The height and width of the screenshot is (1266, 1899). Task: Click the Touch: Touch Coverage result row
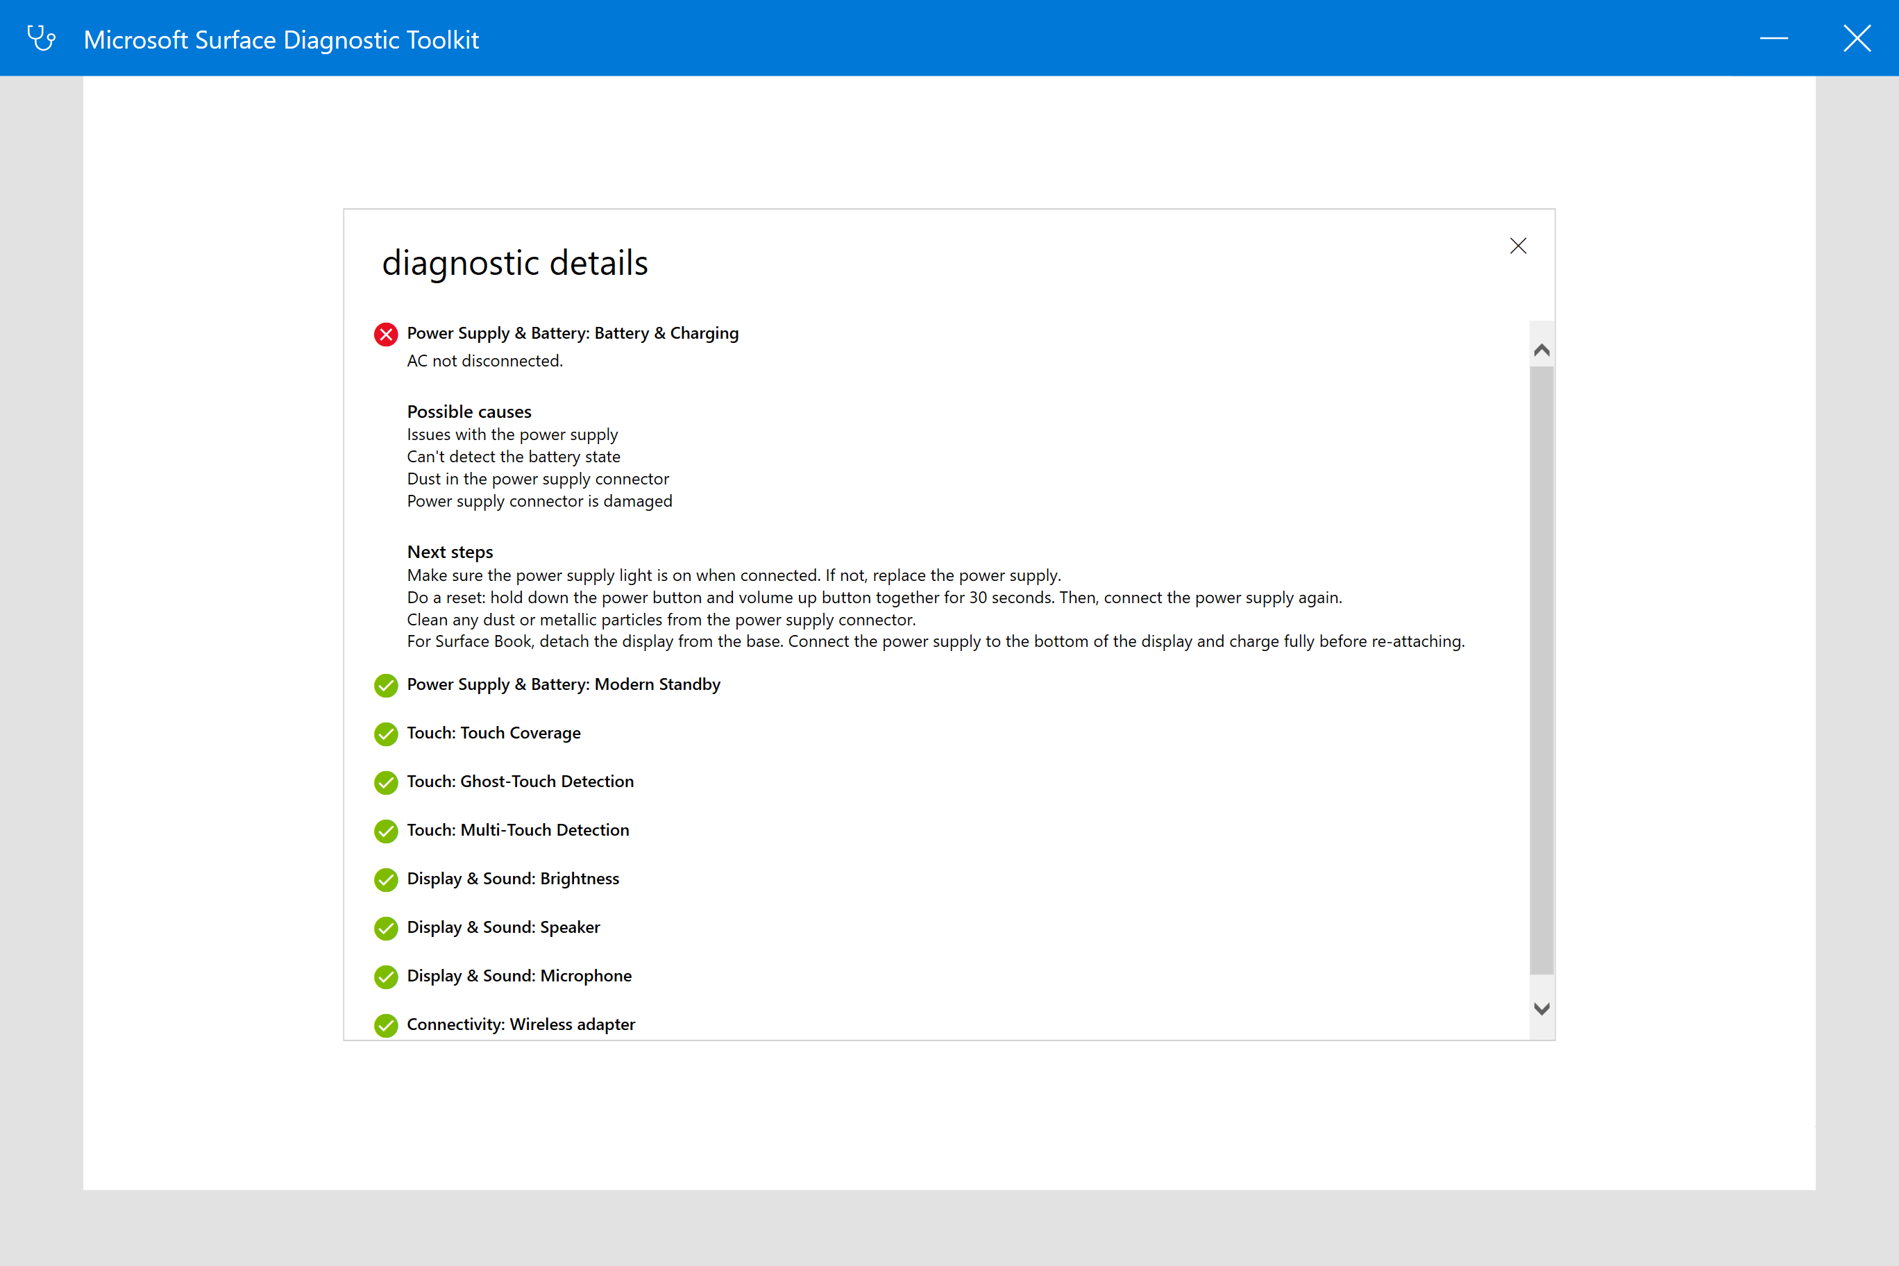tap(493, 733)
